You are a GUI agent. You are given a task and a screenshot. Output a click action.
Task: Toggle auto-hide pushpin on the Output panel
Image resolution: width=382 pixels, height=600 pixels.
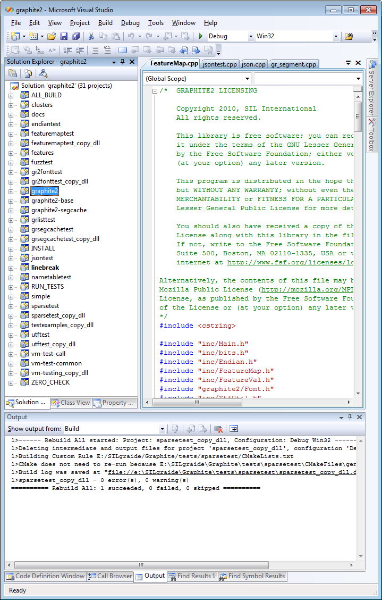tap(350, 417)
